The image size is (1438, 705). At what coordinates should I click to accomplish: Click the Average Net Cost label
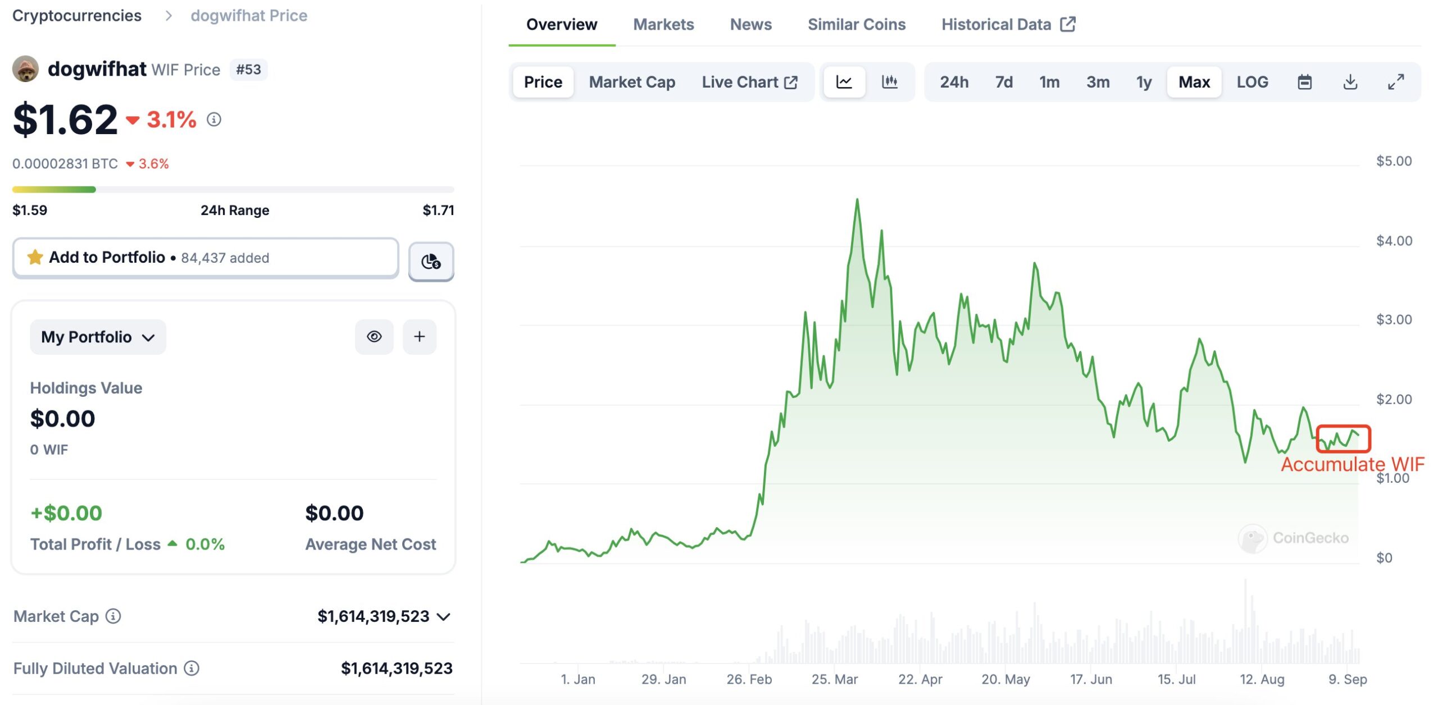(371, 544)
